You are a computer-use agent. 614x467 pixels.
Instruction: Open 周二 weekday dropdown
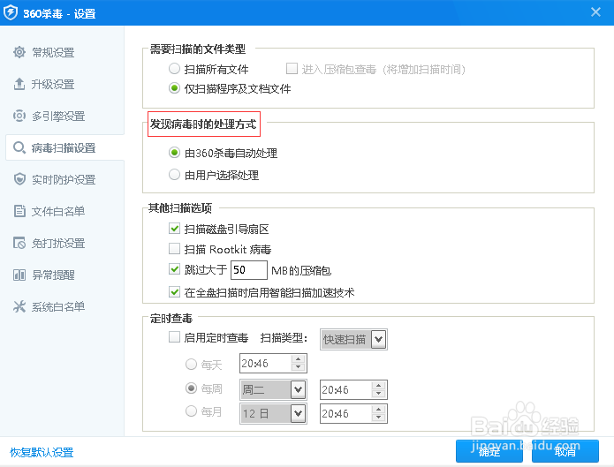pyautogui.click(x=273, y=389)
